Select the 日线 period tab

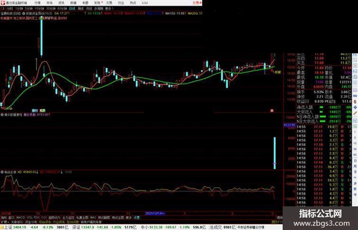(72, 8)
